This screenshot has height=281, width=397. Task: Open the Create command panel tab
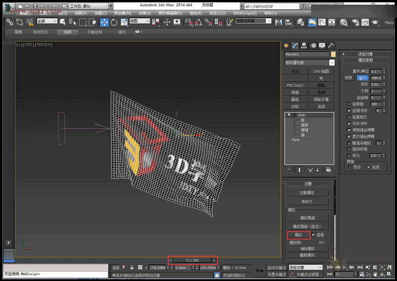point(287,45)
